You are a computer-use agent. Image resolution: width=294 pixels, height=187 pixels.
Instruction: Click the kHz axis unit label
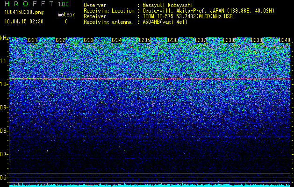tap(4, 38)
